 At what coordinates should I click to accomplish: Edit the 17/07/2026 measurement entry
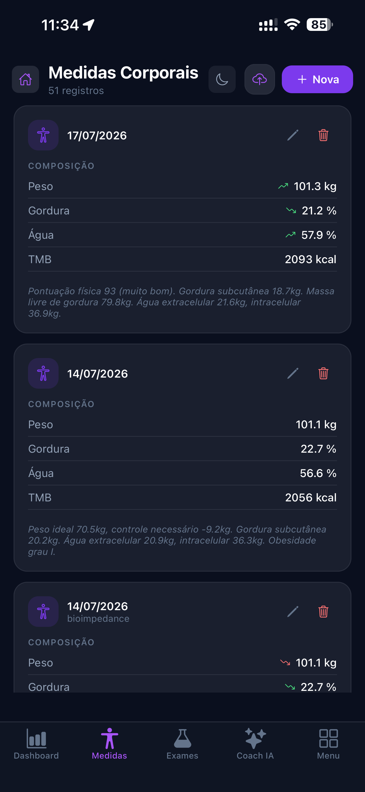pos(293,135)
